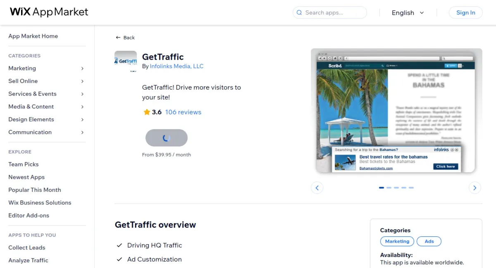Open Popular This Month list
The height and width of the screenshot is (268, 496).
(35, 190)
